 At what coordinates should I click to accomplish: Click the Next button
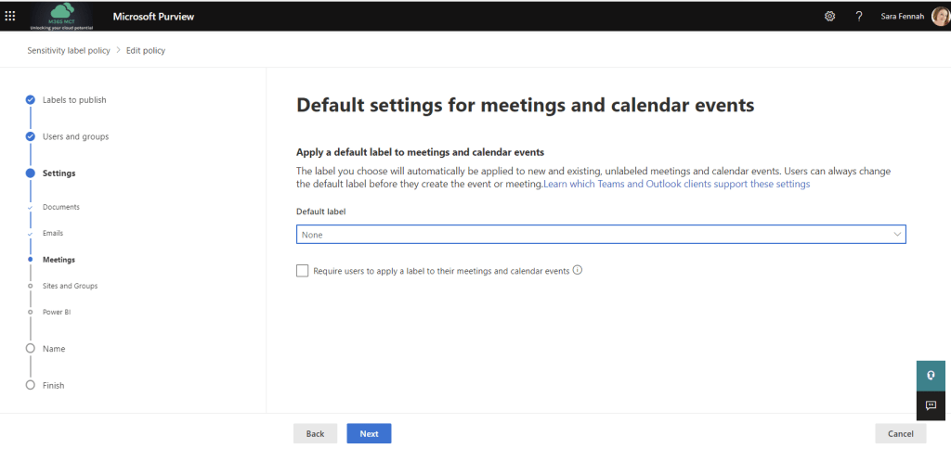(x=369, y=433)
